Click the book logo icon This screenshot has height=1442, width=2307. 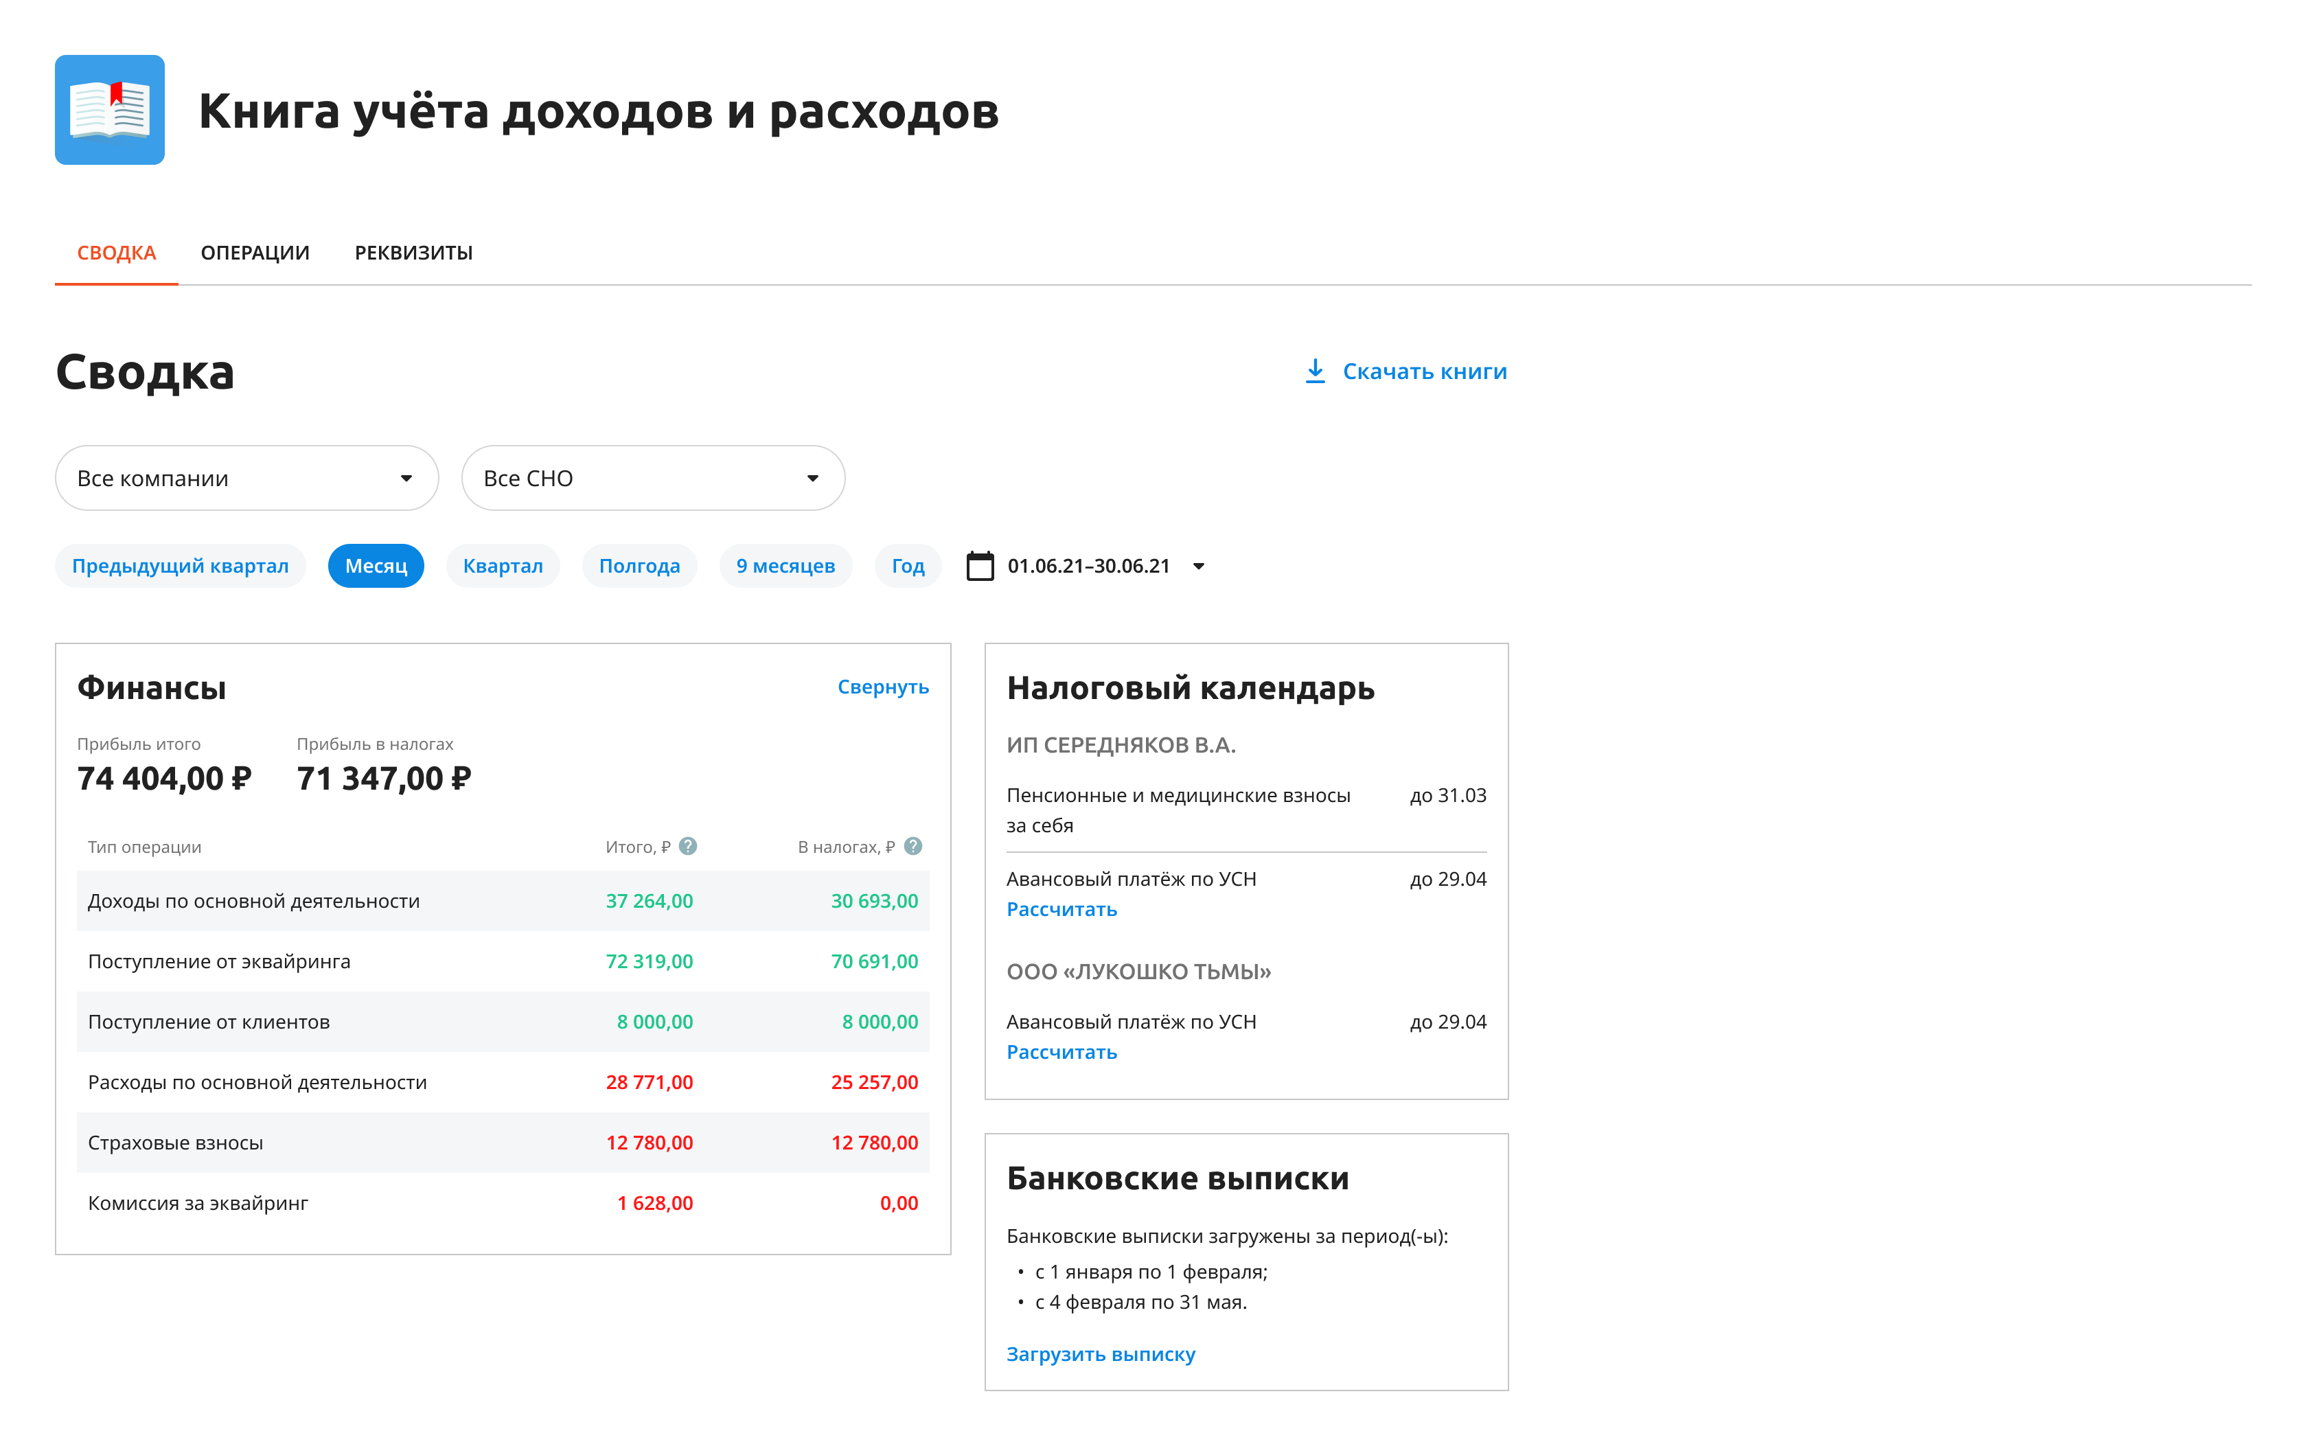pyautogui.click(x=110, y=110)
